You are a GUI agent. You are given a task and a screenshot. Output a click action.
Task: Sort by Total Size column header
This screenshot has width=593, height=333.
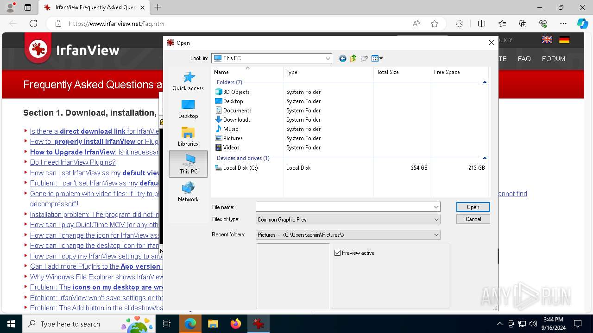402,72
